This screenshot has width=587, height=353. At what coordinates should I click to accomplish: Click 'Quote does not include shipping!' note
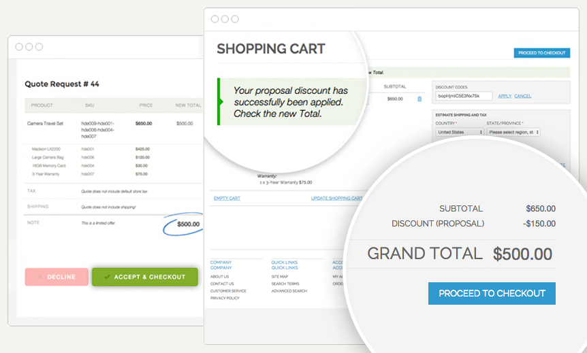(x=108, y=207)
